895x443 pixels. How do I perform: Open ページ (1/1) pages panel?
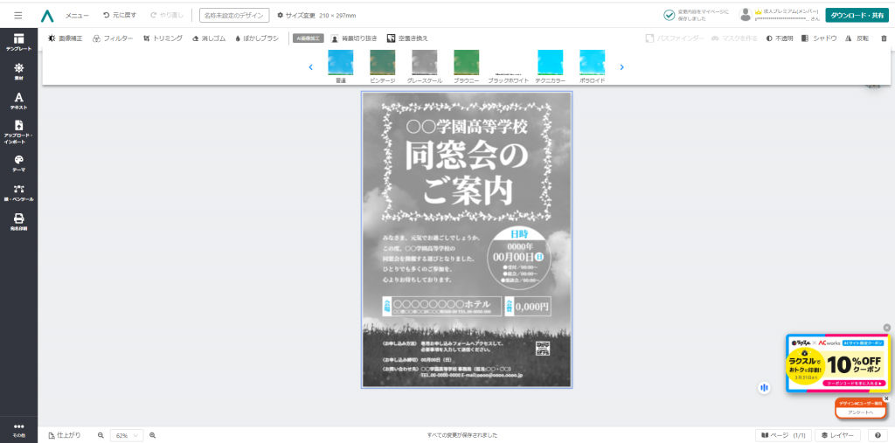click(783, 435)
